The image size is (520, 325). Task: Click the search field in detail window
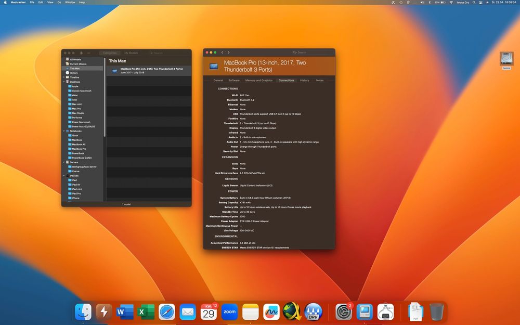(311, 53)
